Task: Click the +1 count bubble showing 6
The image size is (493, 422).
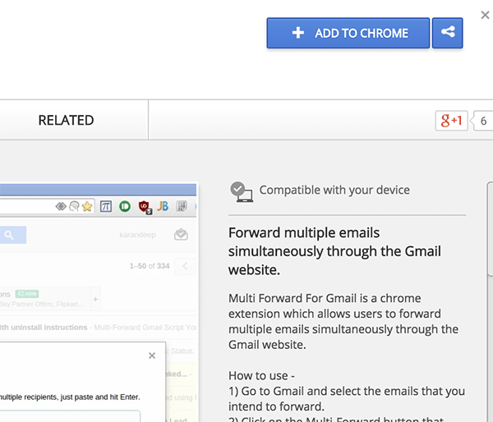Action: tap(482, 121)
